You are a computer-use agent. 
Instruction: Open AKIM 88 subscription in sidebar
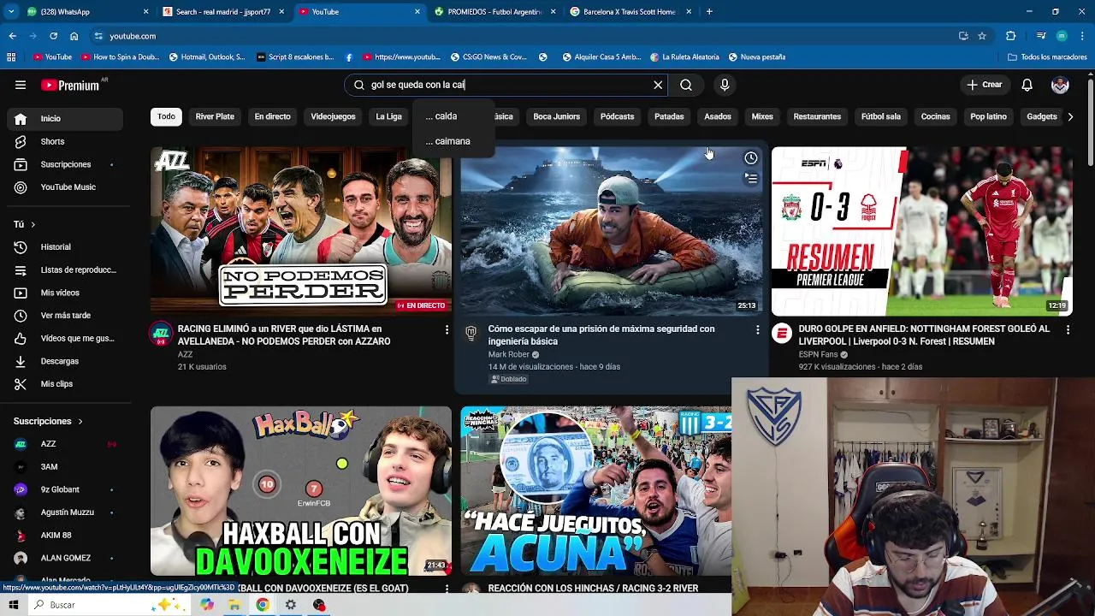click(x=65, y=536)
